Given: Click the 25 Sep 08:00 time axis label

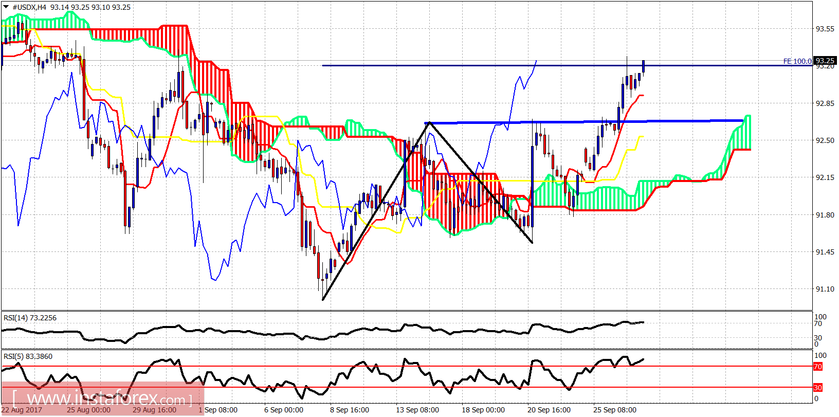Looking at the screenshot, I should tap(615, 410).
